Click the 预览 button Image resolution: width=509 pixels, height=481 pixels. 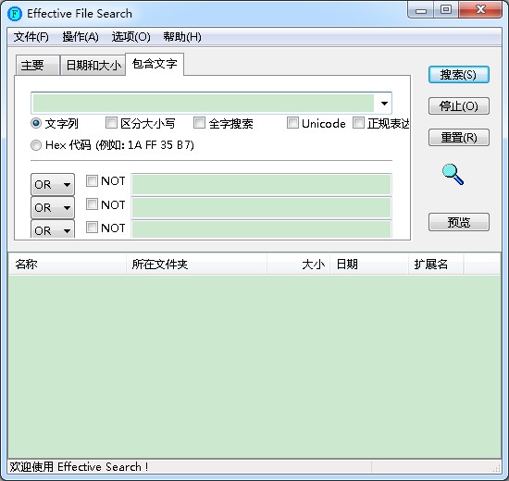point(459,222)
